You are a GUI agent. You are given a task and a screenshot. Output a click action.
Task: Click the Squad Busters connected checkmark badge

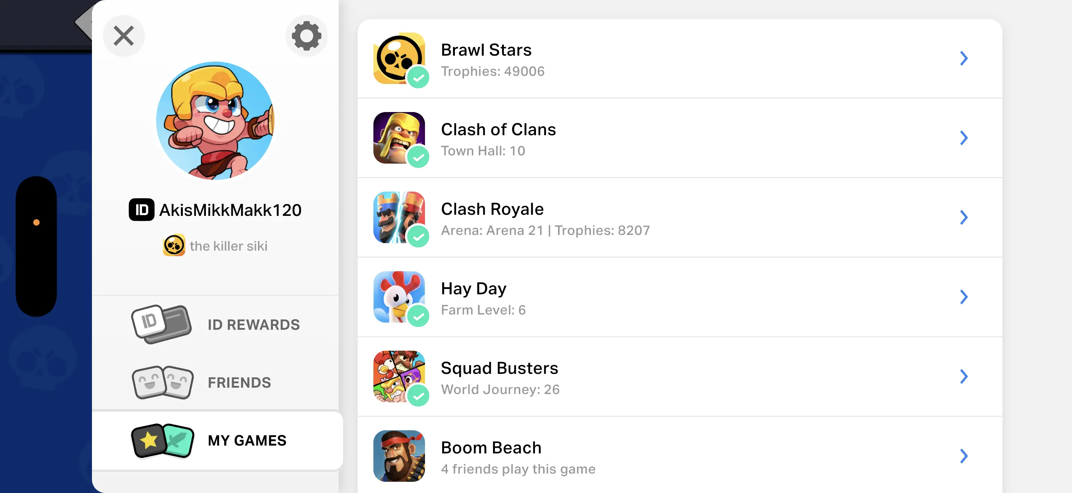click(418, 396)
